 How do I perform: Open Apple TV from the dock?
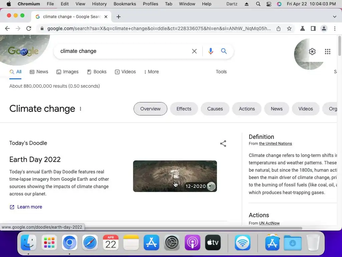213,243
